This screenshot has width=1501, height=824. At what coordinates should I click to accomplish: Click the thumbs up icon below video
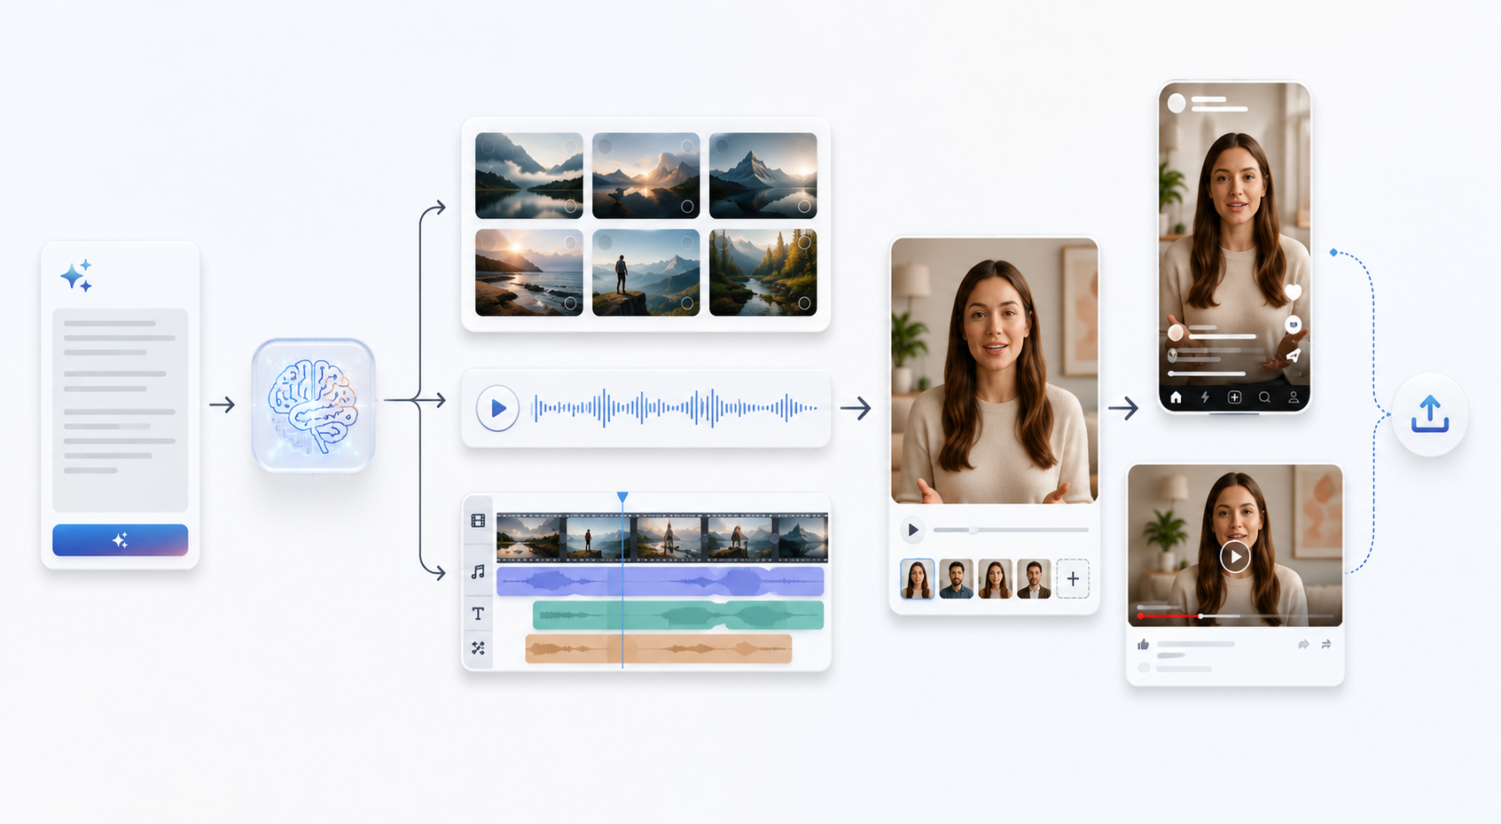[x=1144, y=645]
